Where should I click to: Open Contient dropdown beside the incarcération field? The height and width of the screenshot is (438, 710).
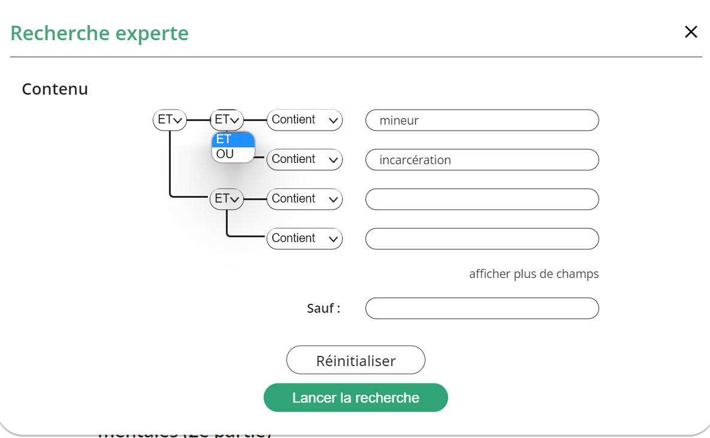click(304, 159)
